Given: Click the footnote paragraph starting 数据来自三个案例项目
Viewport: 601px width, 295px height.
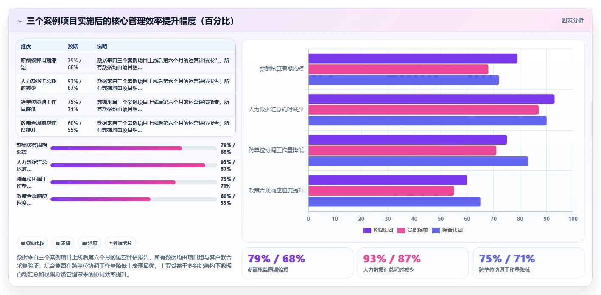Looking at the screenshot, I should 124,266.
